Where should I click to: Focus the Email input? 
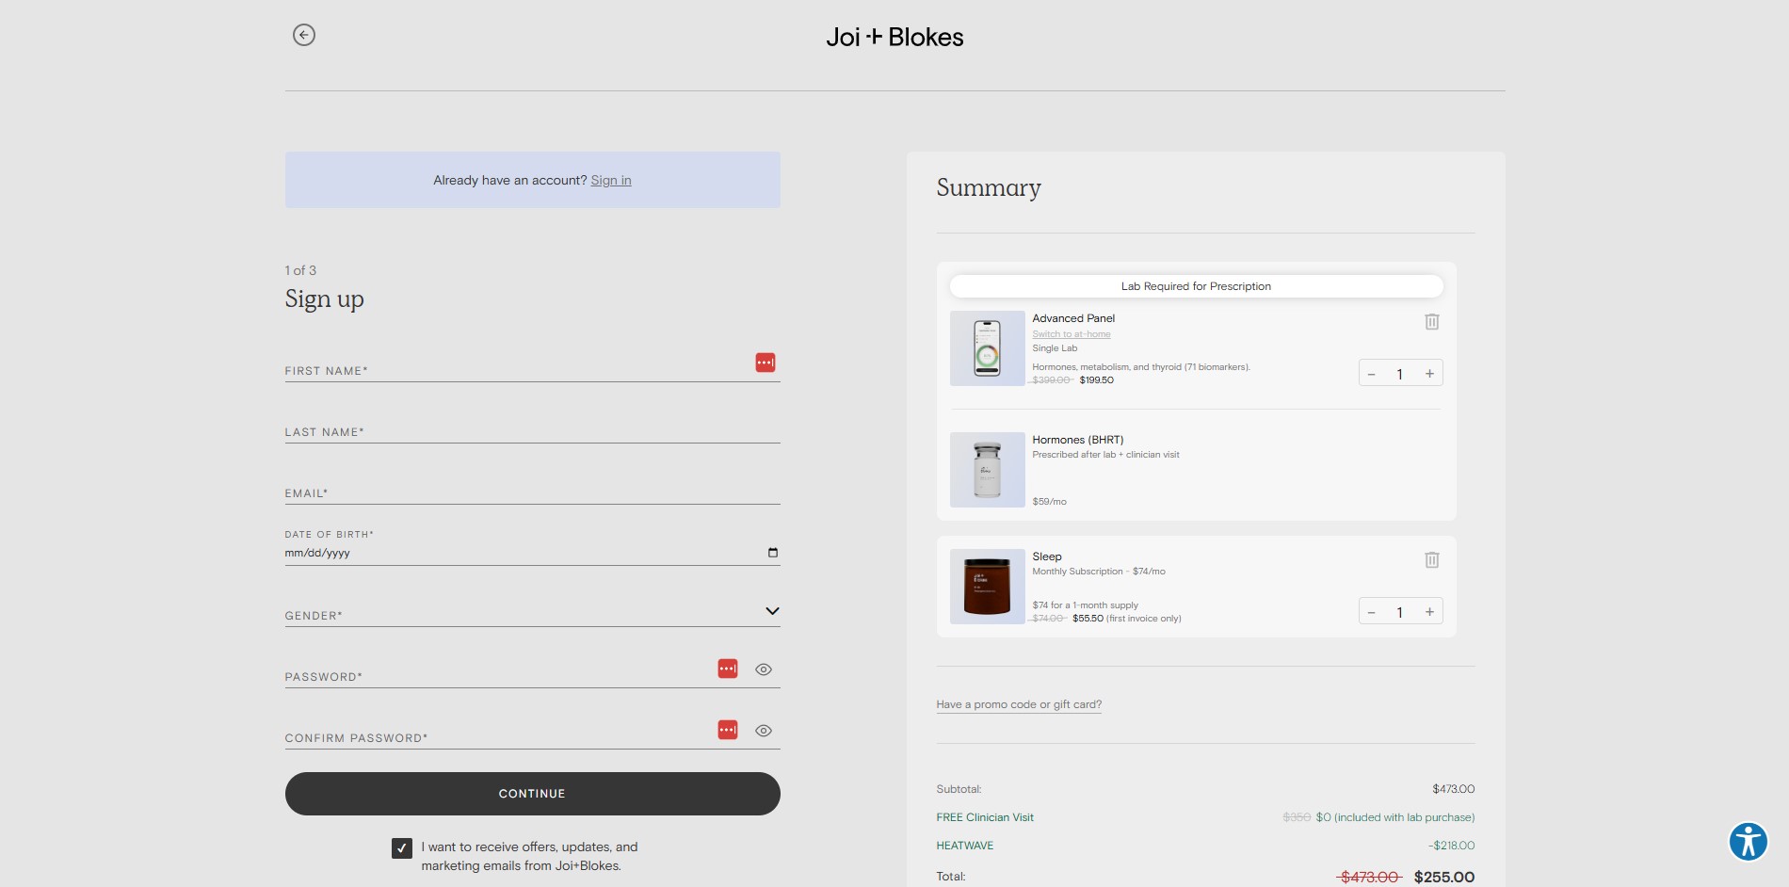532,490
